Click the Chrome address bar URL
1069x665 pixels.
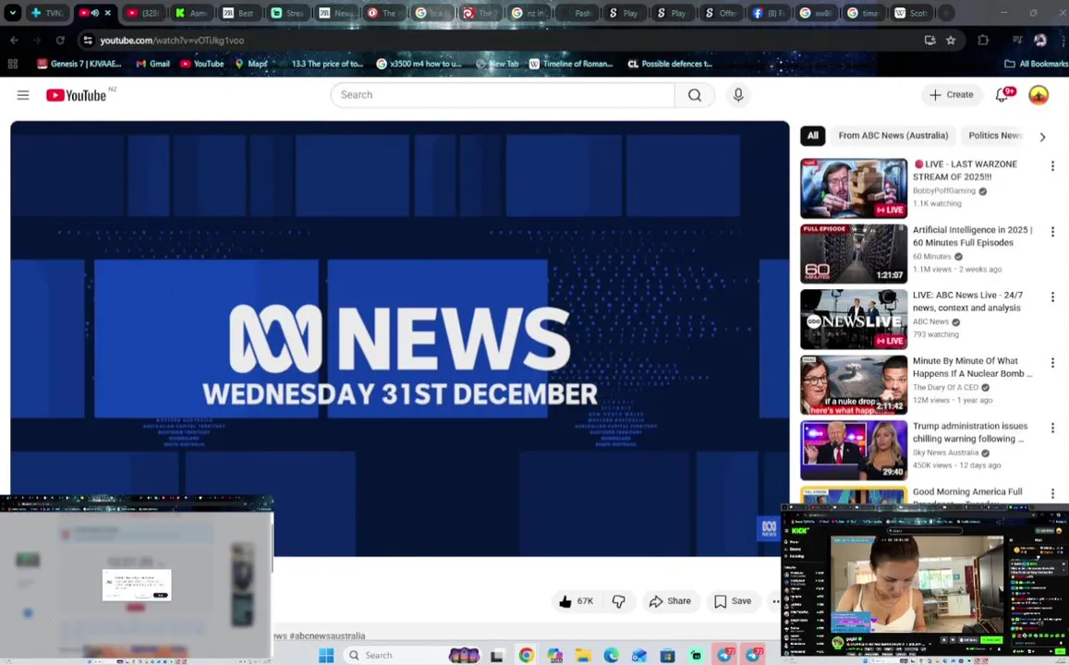[x=172, y=41]
